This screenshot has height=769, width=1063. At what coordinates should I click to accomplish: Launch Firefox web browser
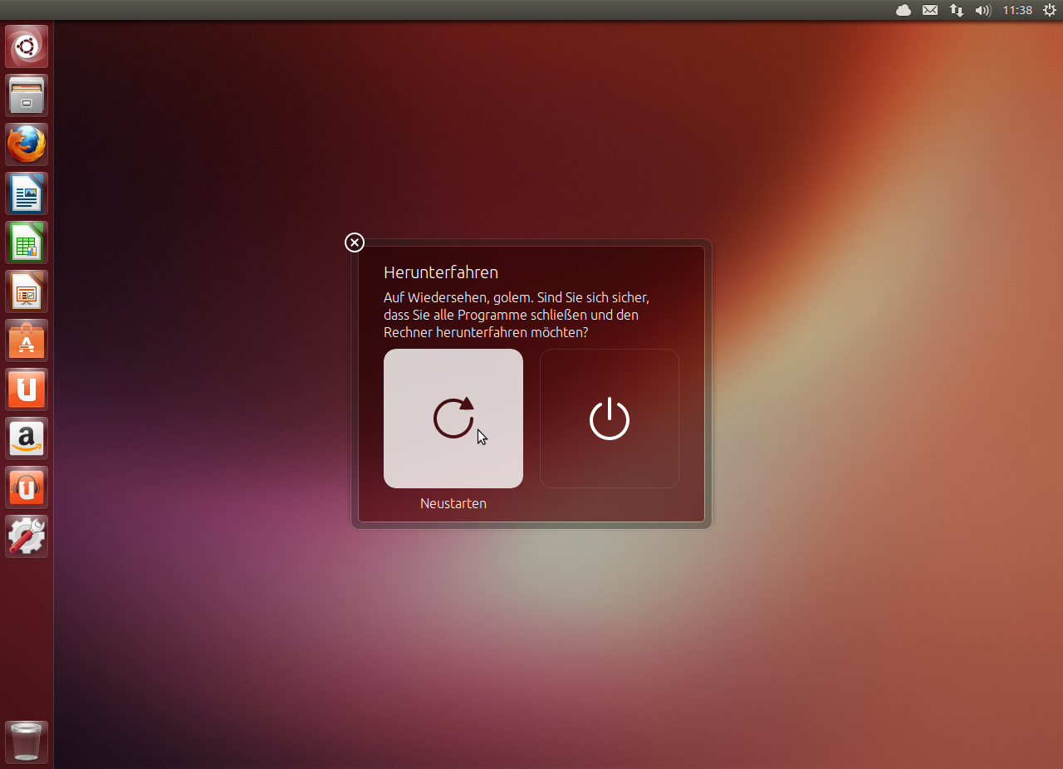pos(27,144)
